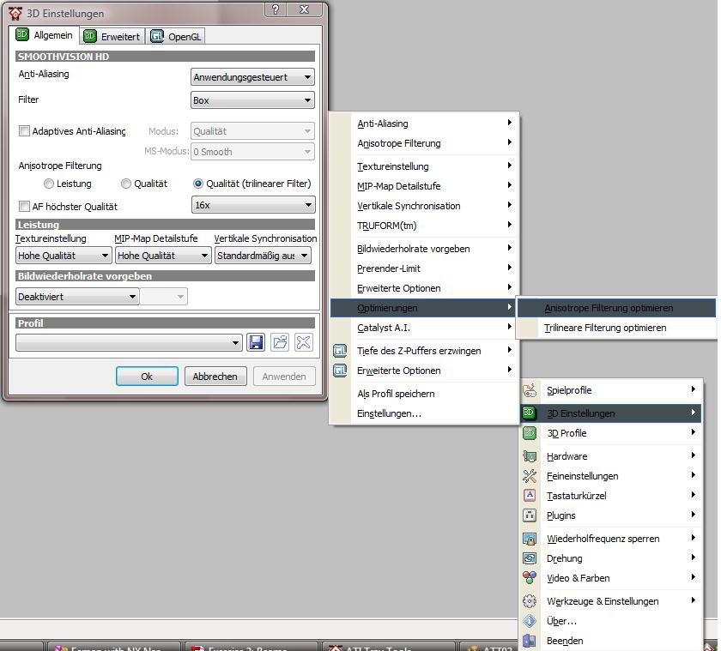Switch to the OpenGL tab
721x651 pixels.
pyautogui.click(x=176, y=37)
